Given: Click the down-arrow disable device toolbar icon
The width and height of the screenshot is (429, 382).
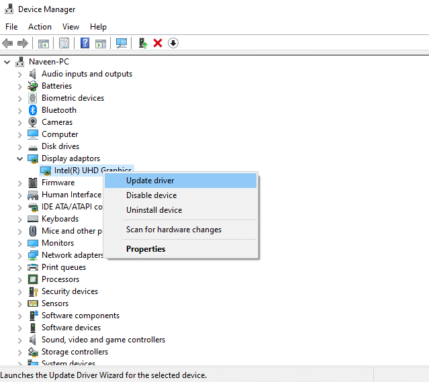Looking at the screenshot, I should (173, 44).
